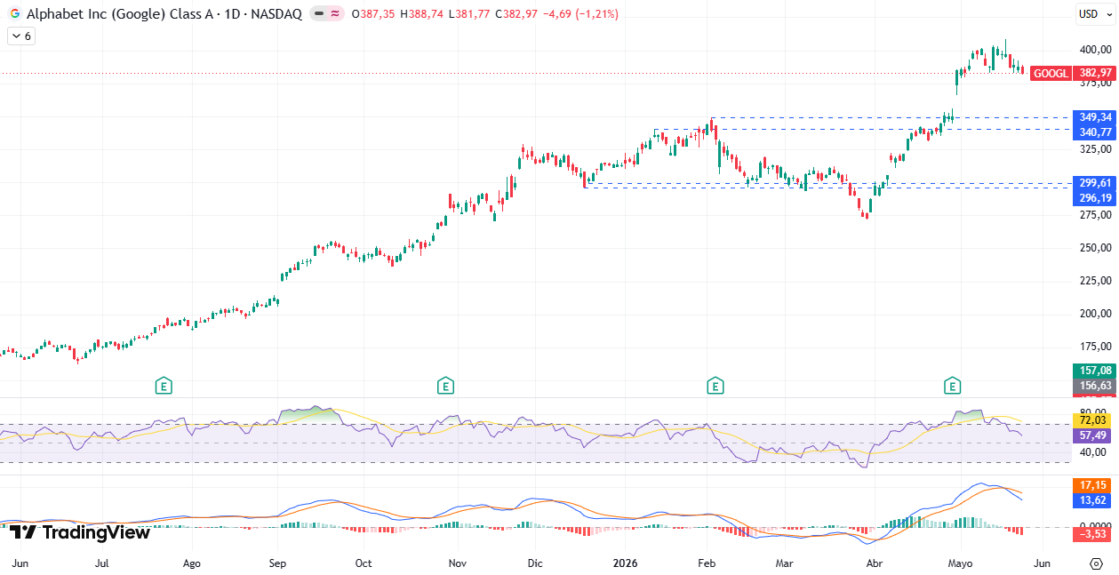This screenshot has width=1119, height=575.
Task: Click the Ago label on time axis
Action: pyautogui.click(x=191, y=563)
